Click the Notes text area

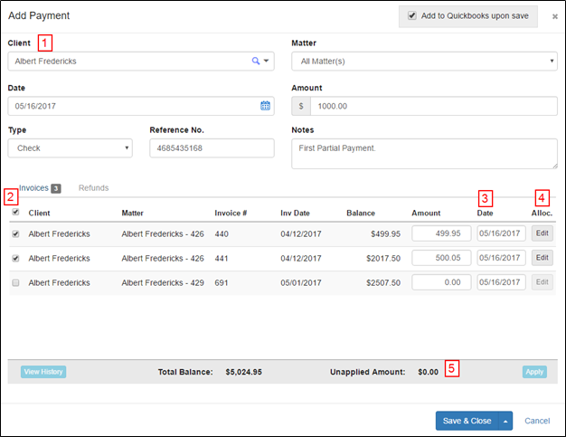point(425,154)
